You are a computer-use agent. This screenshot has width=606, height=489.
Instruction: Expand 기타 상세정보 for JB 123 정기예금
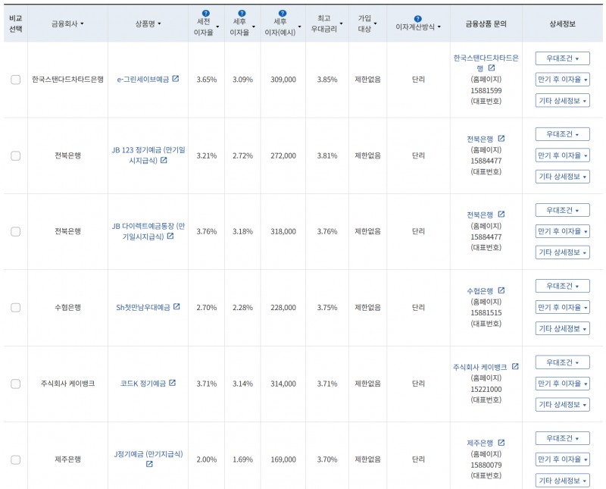coord(562,177)
